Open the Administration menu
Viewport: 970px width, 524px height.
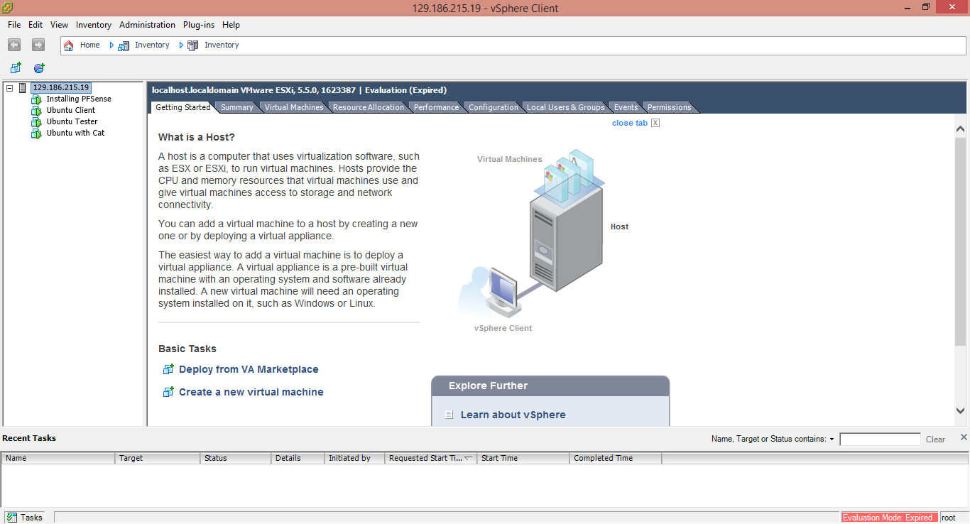pyautogui.click(x=147, y=25)
